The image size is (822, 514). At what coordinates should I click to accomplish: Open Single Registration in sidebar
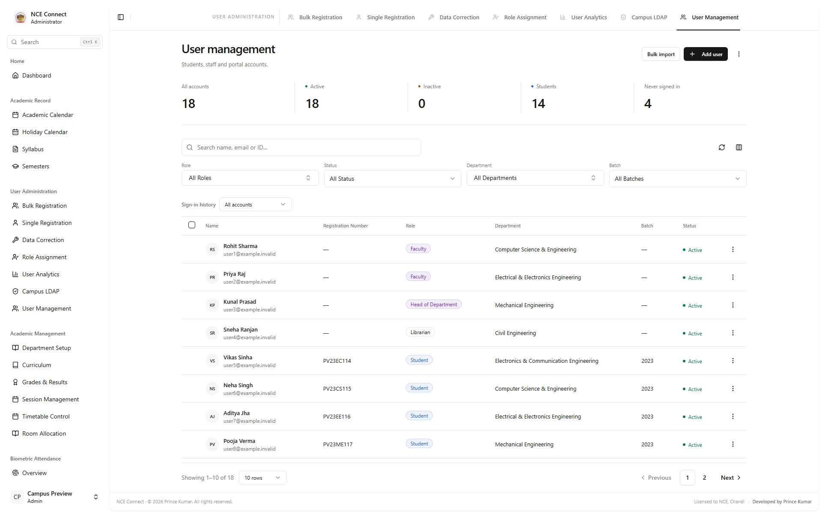click(x=55, y=223)
